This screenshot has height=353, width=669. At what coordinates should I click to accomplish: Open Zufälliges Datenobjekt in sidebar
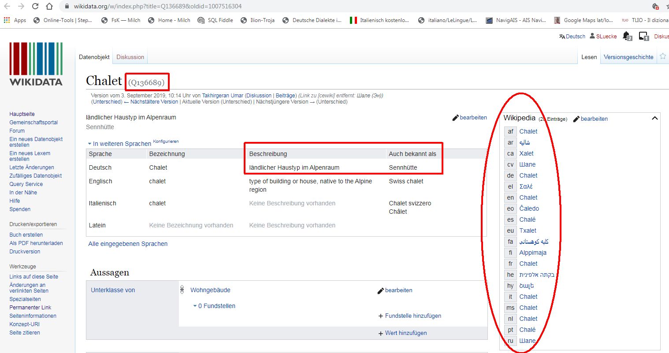pyautogui.click(x=36, y=176)
